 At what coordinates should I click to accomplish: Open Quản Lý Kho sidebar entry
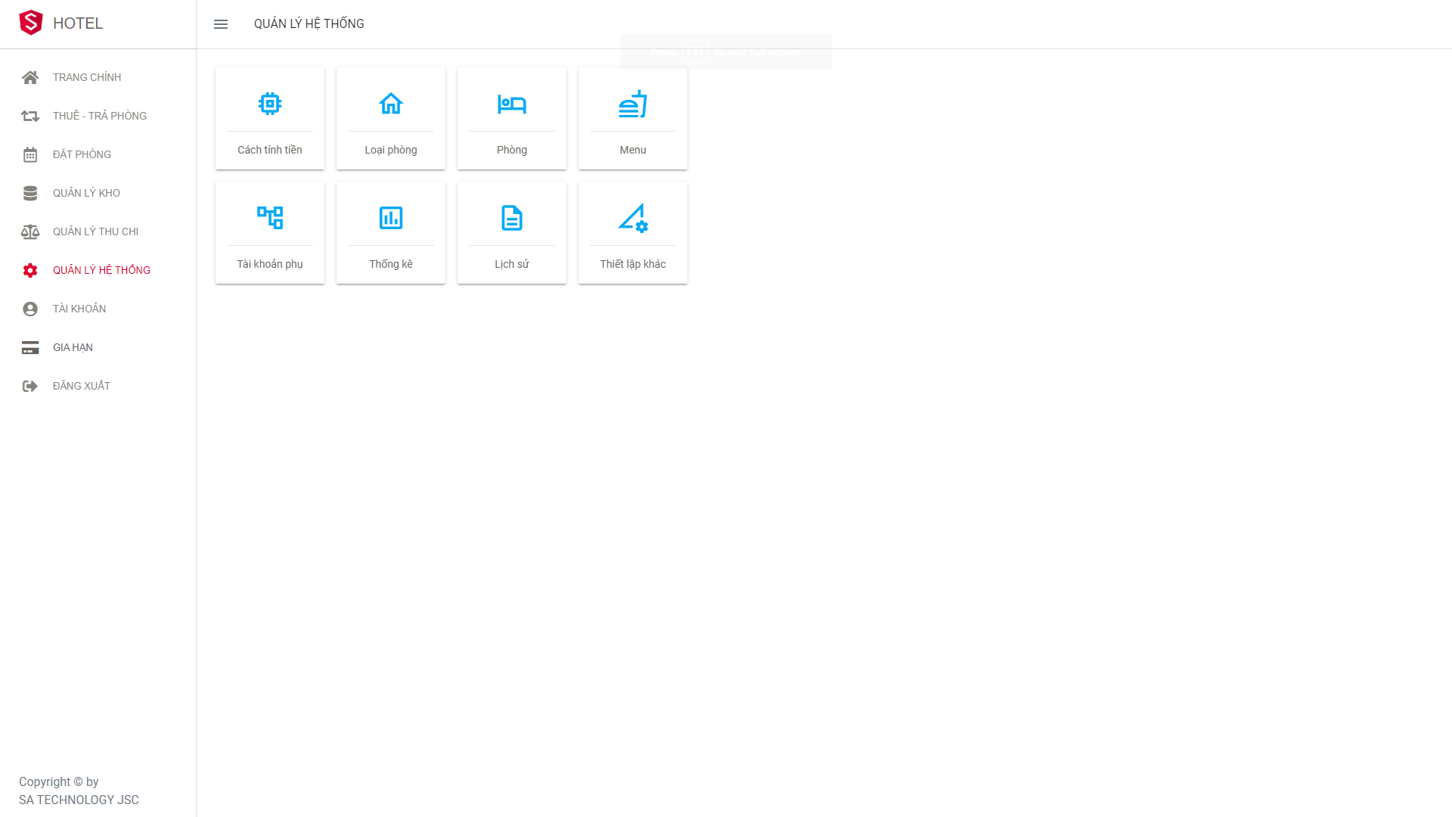click(x=86, y=193)
